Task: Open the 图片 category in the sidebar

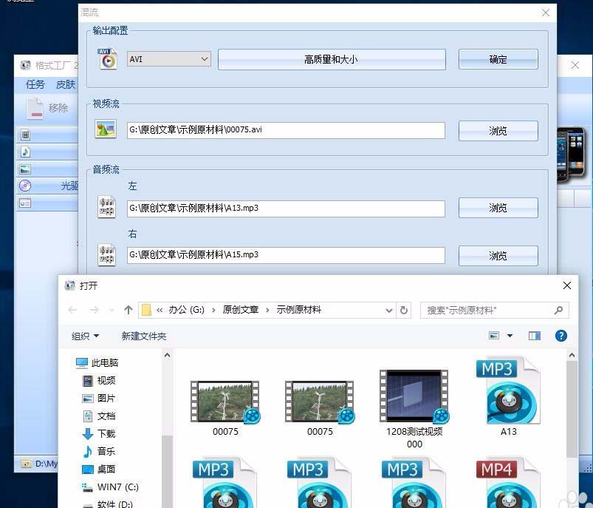Action: click(x=101, y=398)
